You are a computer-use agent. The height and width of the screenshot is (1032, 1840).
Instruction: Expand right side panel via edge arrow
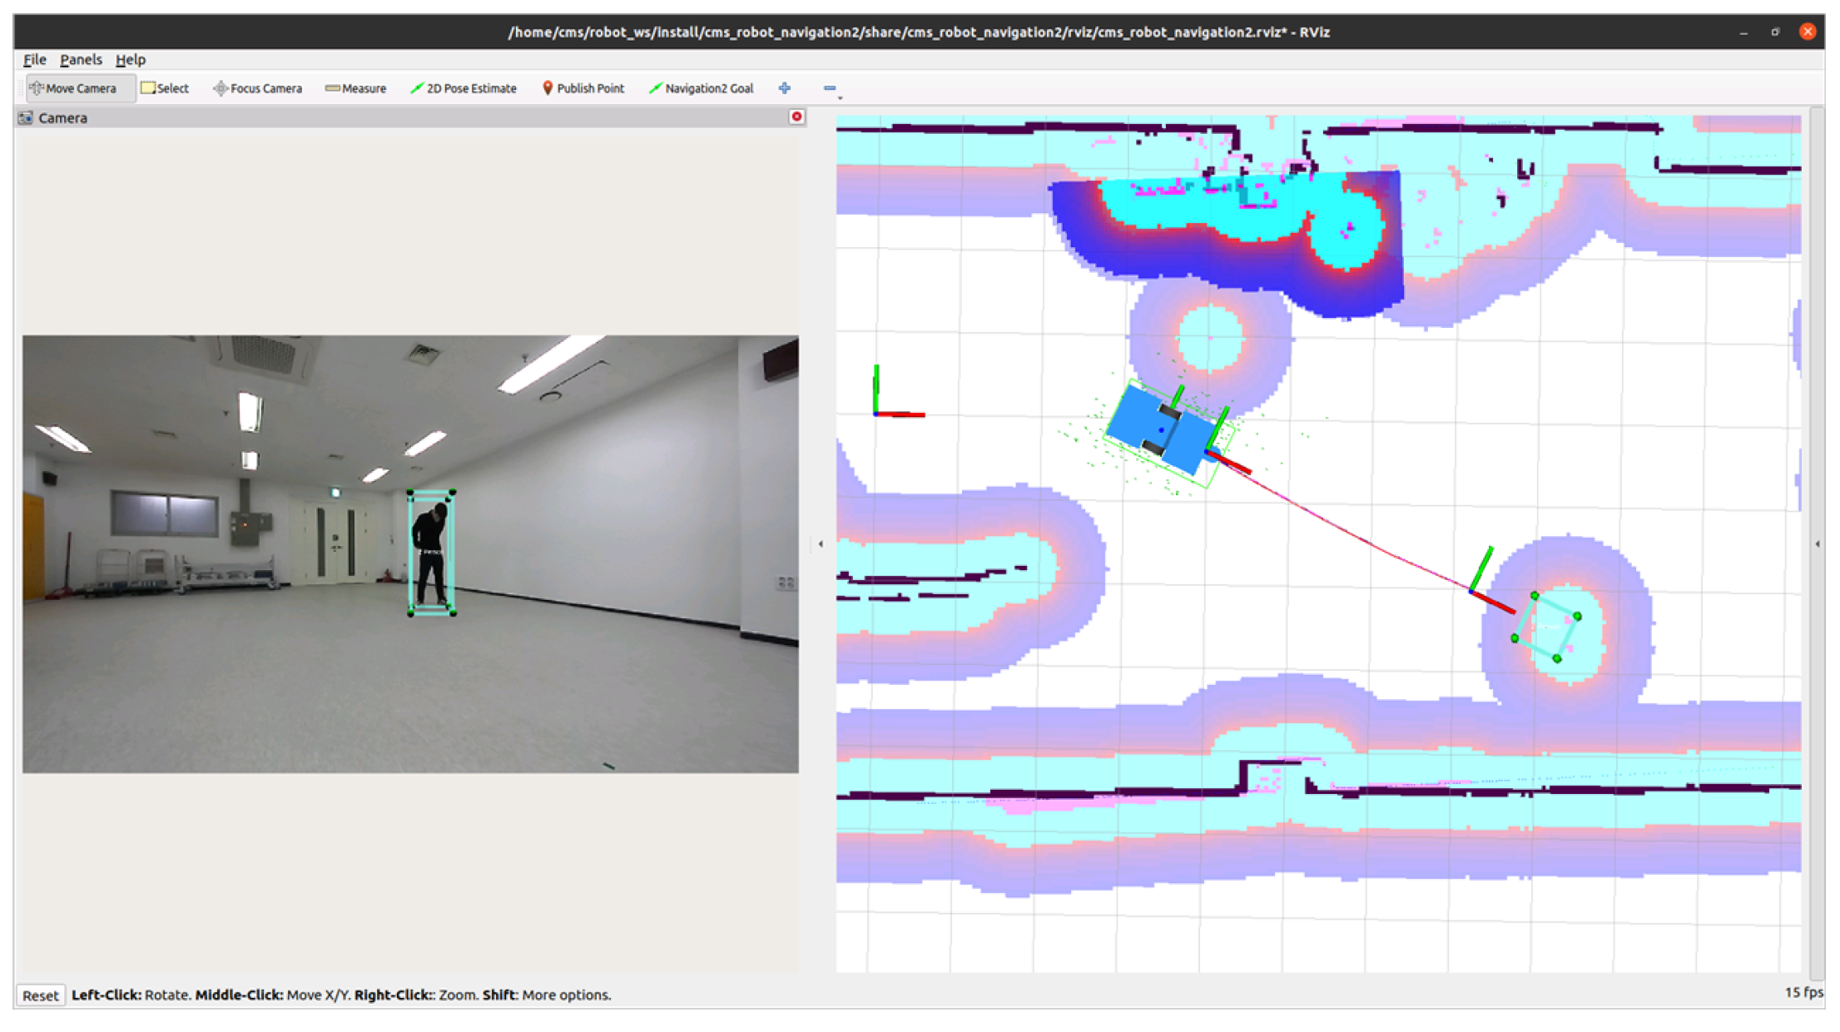tap(1817, 544)
